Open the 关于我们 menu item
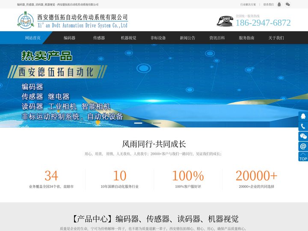Image resolution: width=308 pixels, height=231 pixels. 276,38
